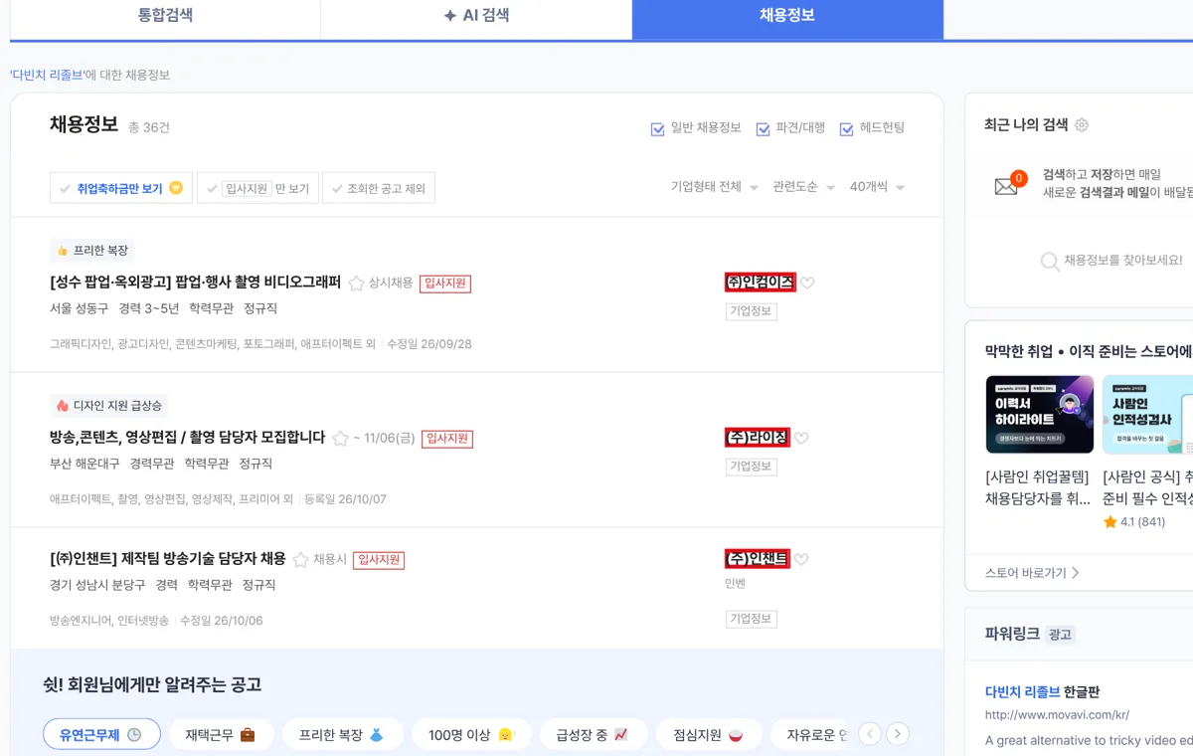
Task: Toggle the 파견/대행 checkbox
Action: 764,129
